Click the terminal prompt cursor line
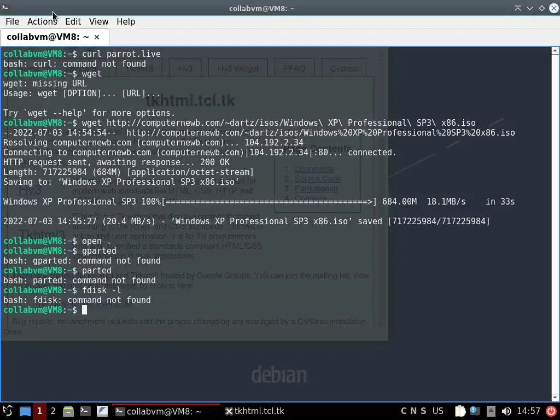560x420 pixels. tap(45, 310)
